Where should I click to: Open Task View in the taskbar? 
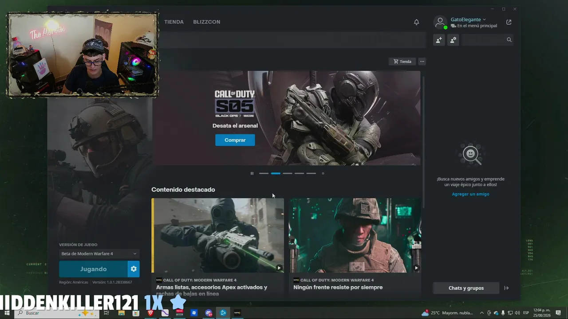[106, 313]
